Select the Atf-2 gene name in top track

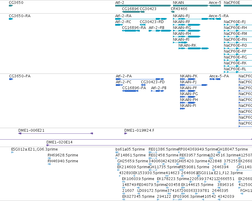pyautogui.click(x=120, y=3)
